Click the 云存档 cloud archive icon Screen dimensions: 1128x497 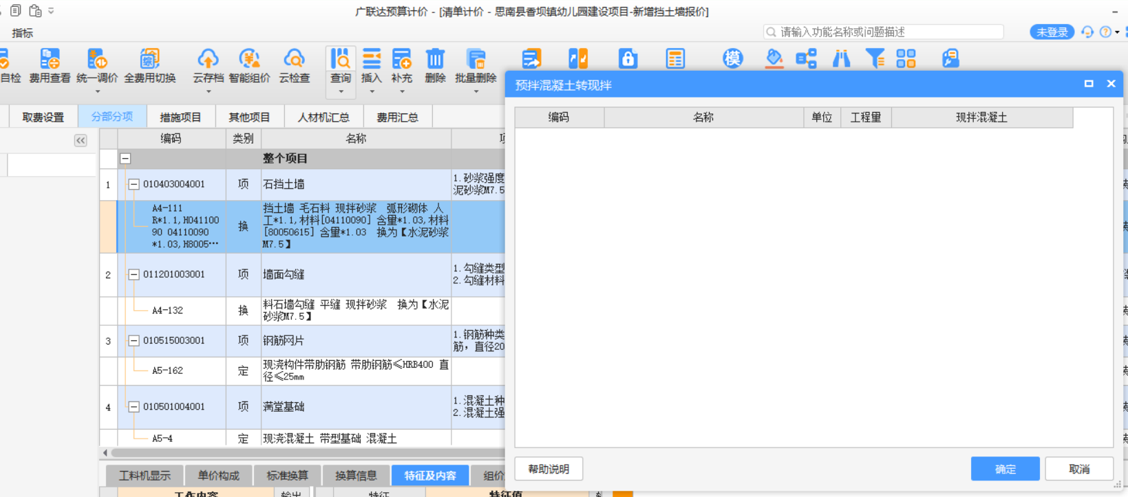click(x=208, y=59)
